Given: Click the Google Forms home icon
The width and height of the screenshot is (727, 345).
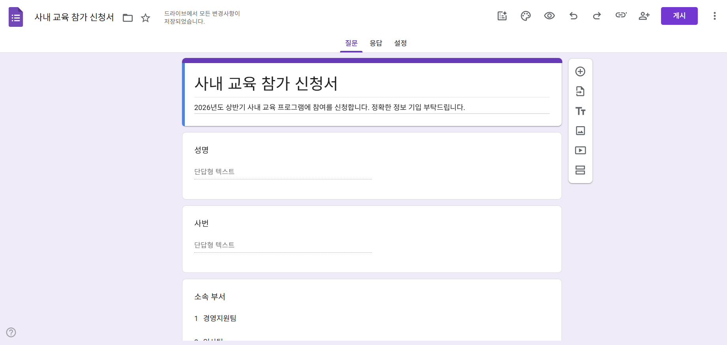Looking at the screenshot, I should click(x=16, y=17).
